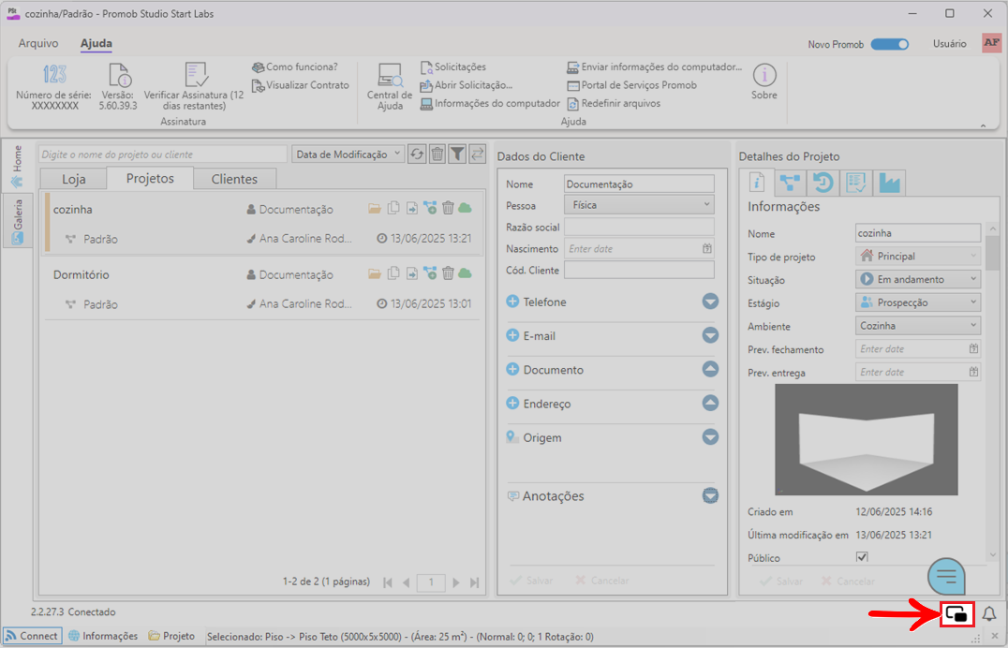Open the Arquivo menu tab

coord(37,44)
